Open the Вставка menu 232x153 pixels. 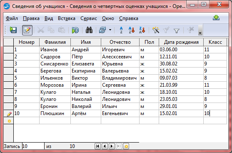(67, 18)
